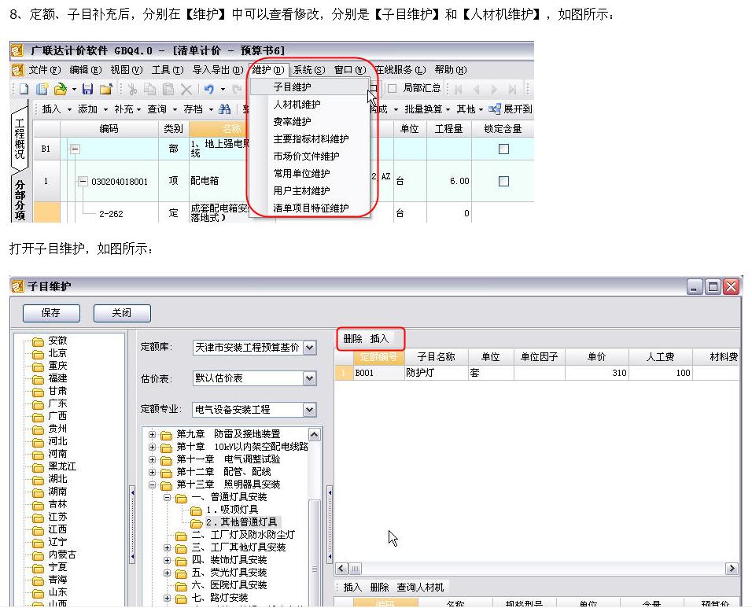Click the 关闭 button in 子目维护
Screen dimensions: 752x608
pos(122,313)
